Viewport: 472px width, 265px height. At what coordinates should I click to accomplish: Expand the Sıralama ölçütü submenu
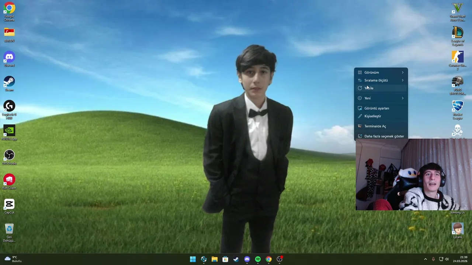381,80
